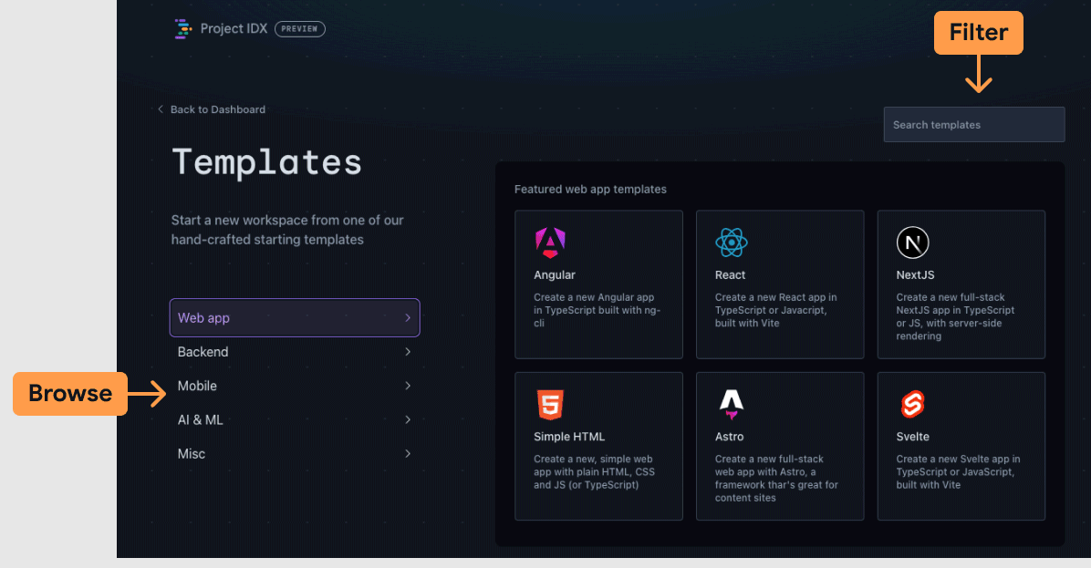This screenshot has width=1091, height=568.
Task: Select the AI & ML category
Action: point(295,420)
